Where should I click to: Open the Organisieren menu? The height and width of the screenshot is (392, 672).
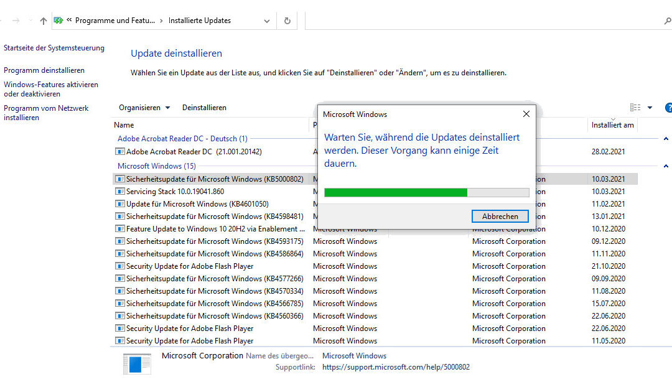coord(144,108)
